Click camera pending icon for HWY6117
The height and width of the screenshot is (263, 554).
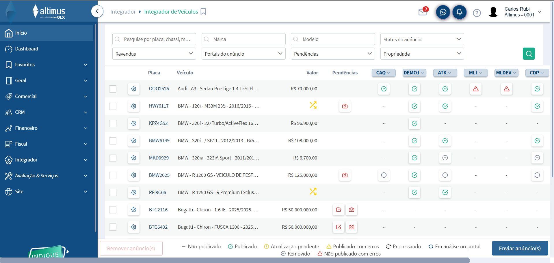coord(345,106)
